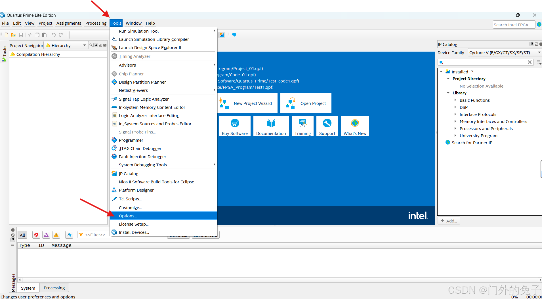Click the Search Intel FPGA field

[514, 25]
